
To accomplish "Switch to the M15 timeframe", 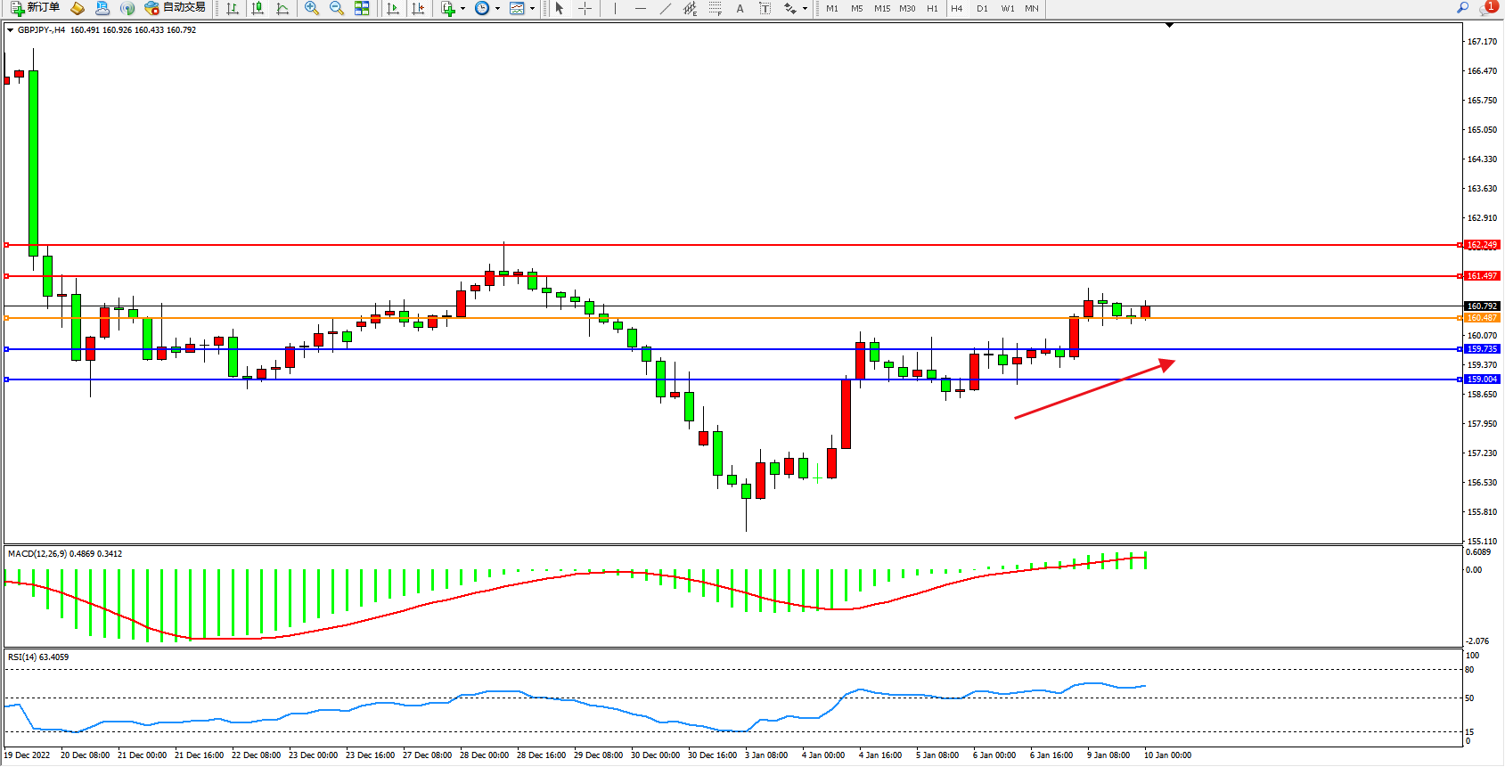I will [881, 8].
